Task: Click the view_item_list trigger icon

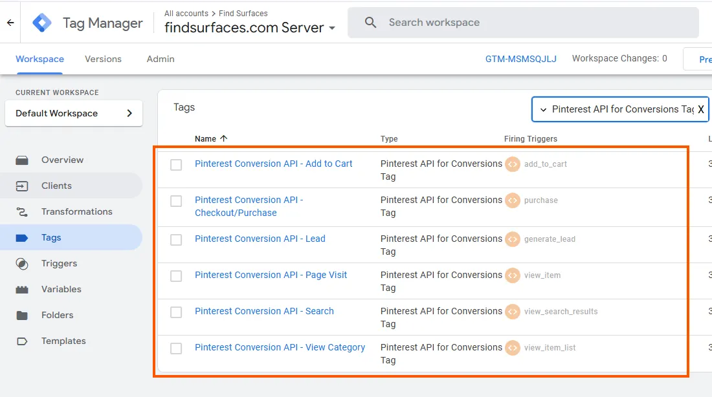Action: (513, 348)
